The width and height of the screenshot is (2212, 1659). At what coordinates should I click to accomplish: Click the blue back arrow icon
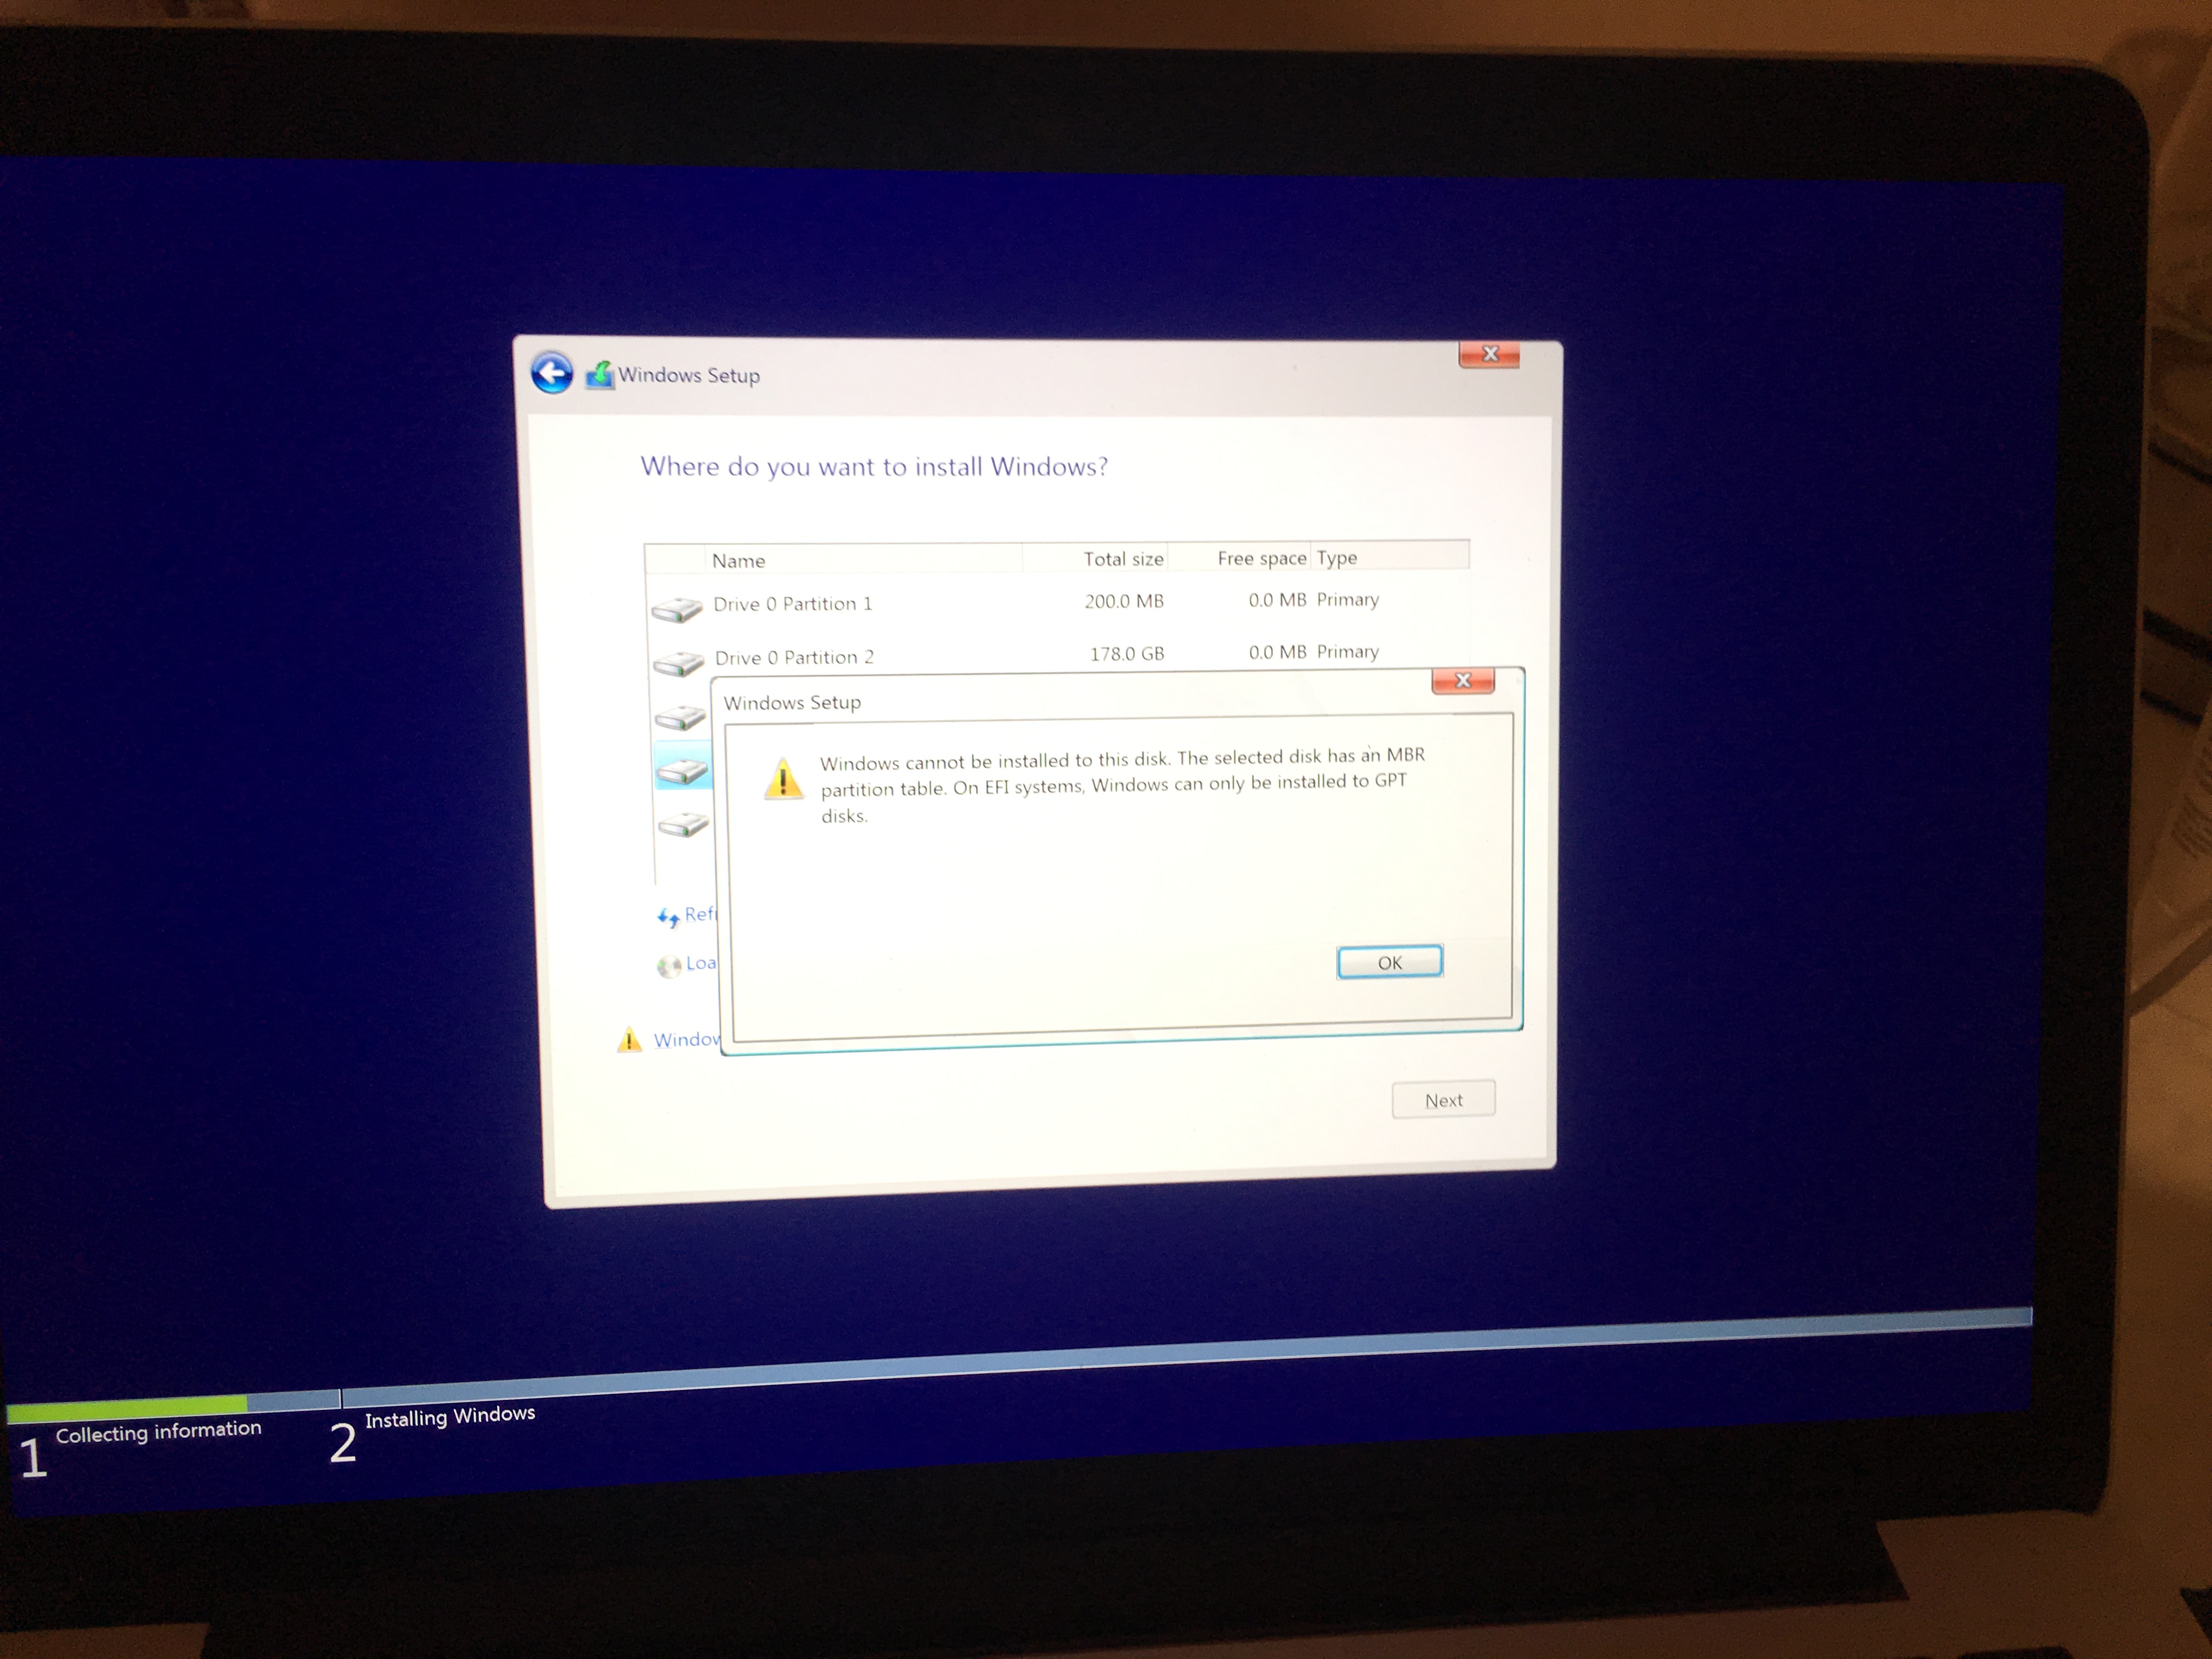(x=551, y=374)
